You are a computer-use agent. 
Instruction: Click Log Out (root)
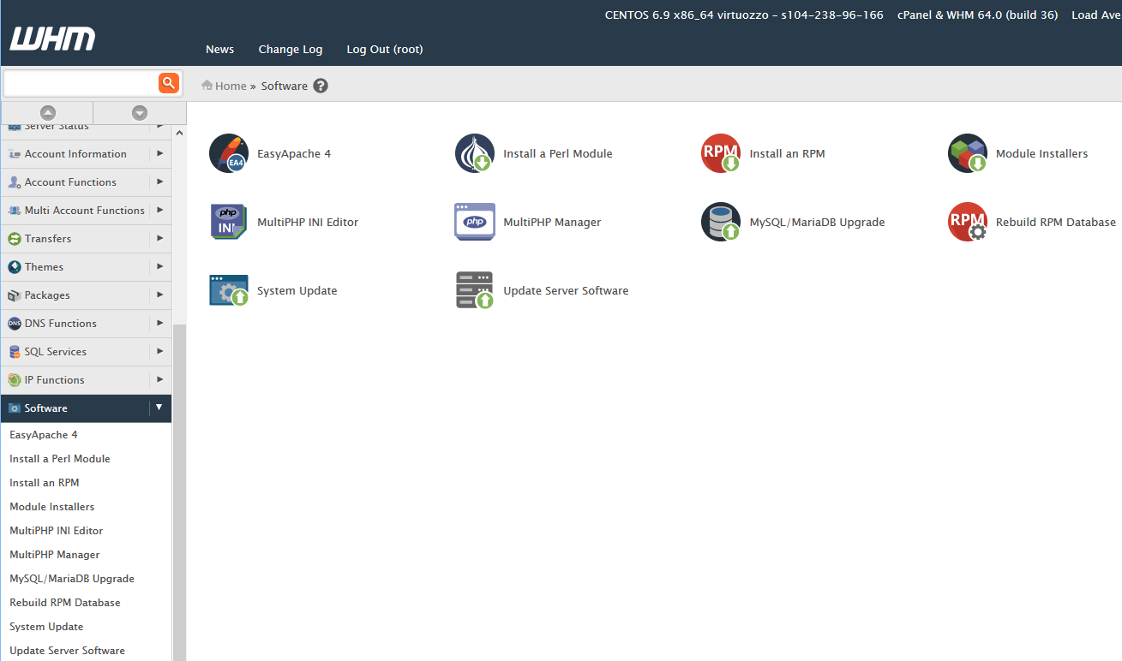point(385,50)
